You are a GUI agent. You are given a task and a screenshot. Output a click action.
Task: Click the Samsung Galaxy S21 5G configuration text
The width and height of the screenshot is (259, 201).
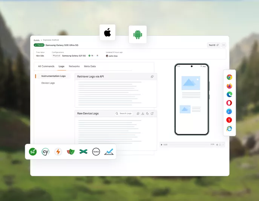(74, 56)
